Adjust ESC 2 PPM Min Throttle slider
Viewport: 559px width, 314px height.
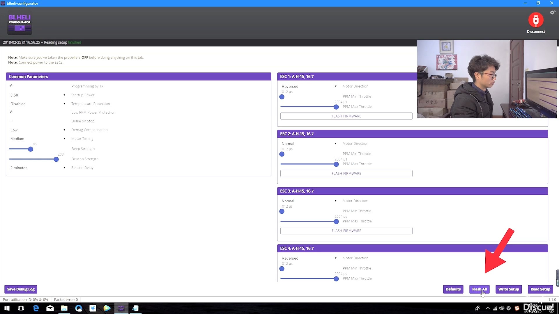[282, 154]
